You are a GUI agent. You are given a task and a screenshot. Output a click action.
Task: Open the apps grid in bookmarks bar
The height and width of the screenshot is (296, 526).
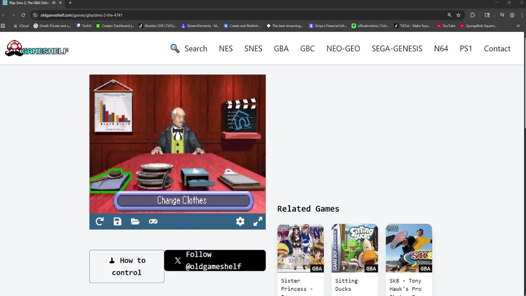point(3,26)
